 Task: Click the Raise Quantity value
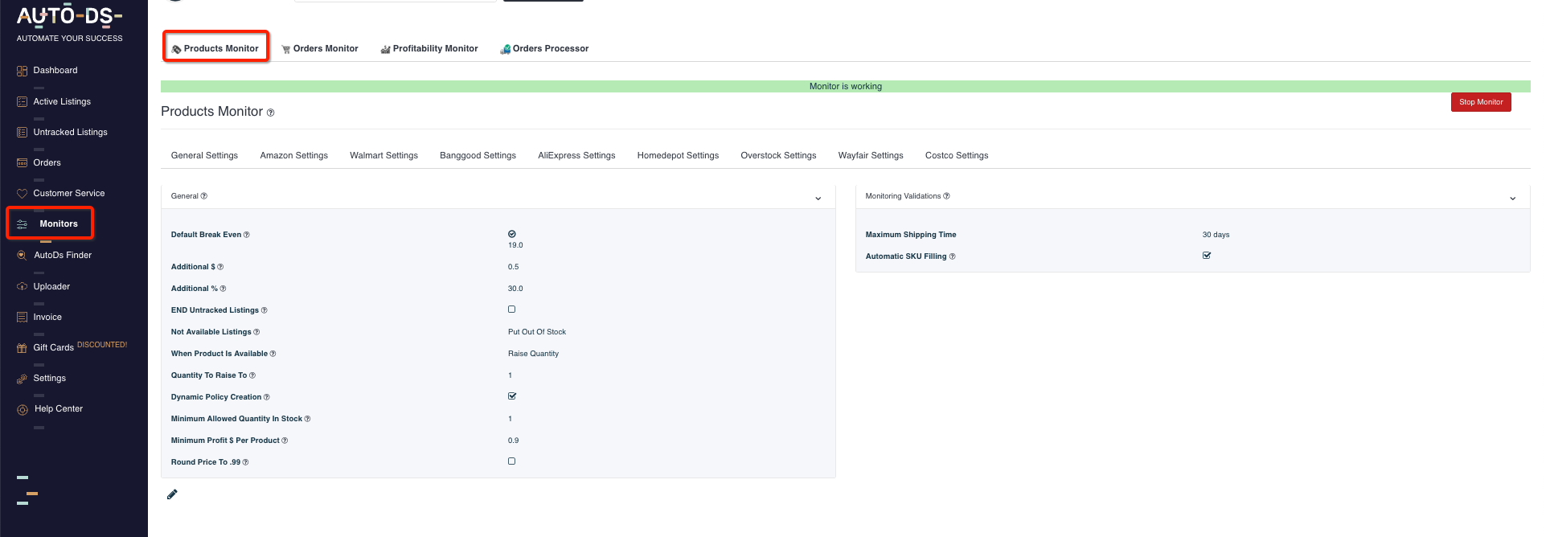click(x=533, y=354)
